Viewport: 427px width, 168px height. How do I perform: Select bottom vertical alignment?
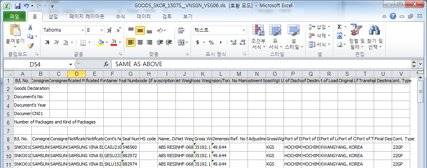pos(149,30)
